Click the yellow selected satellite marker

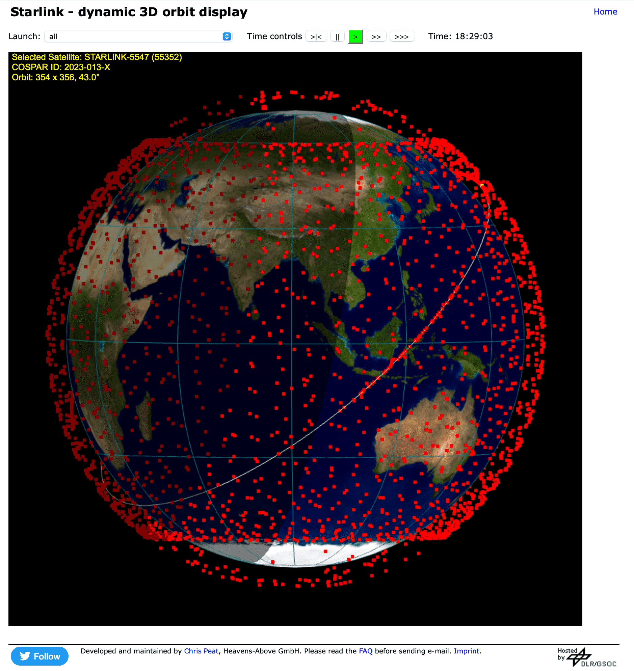[x=482, y=186]
